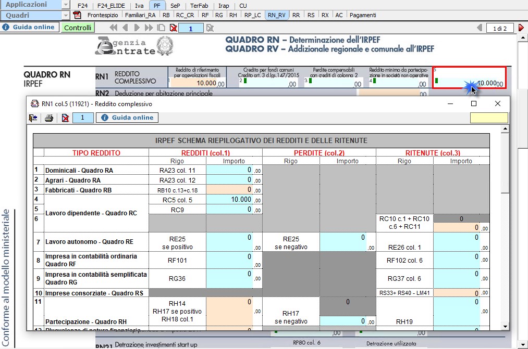Click the RE26 col. 1 ritenute cell
The height and width of the screenshot is (349, 528).
tap(457, 241)
